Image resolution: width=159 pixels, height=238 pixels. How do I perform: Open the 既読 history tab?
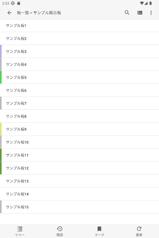[60, 231]
